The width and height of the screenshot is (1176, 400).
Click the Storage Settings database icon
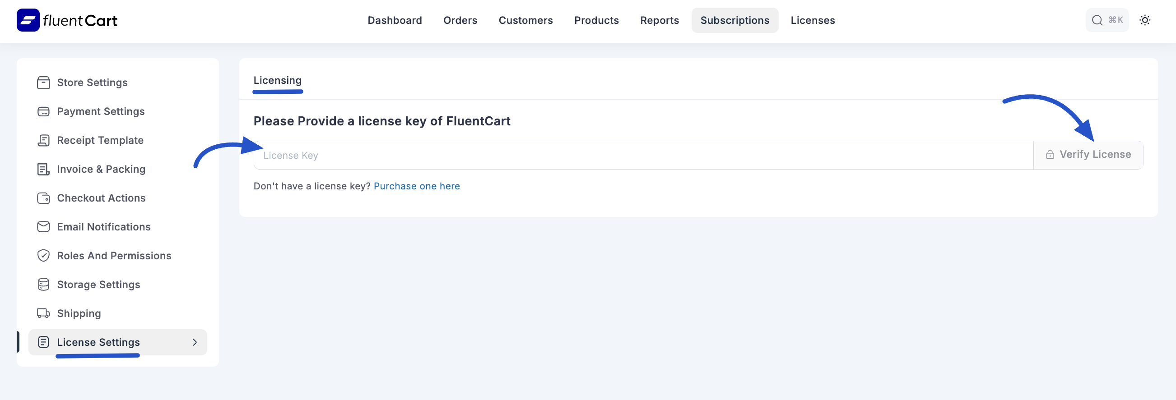(43, 284)
